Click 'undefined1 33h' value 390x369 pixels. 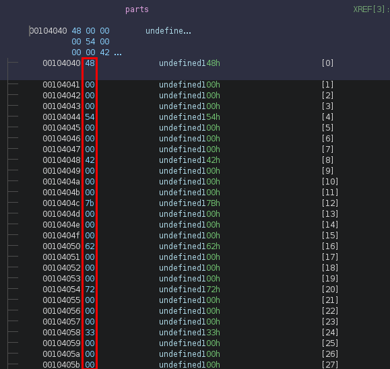pos(189,333)
